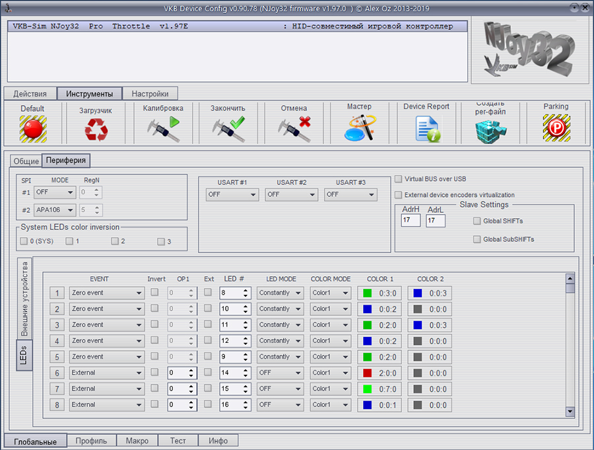
Task: Toggle the Global SHIFTs checkbox
Action: [x=477, y=221]
